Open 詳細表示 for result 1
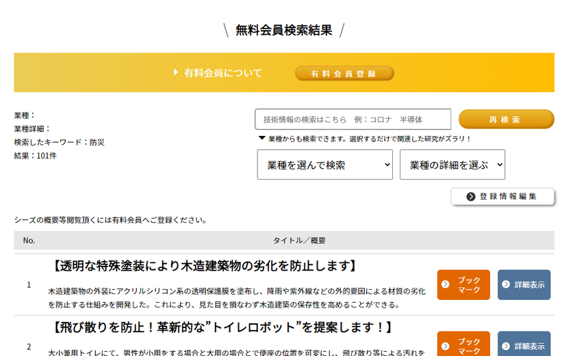 tap(524, 285)
